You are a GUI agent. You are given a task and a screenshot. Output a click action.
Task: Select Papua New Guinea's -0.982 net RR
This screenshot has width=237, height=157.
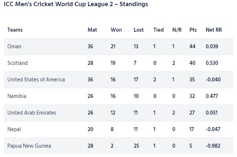point(213,146)
